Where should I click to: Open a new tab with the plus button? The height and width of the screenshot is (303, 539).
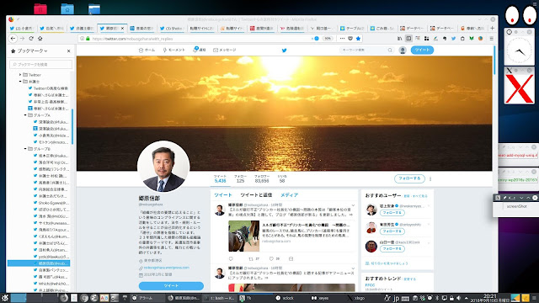(x=492, y=28)
